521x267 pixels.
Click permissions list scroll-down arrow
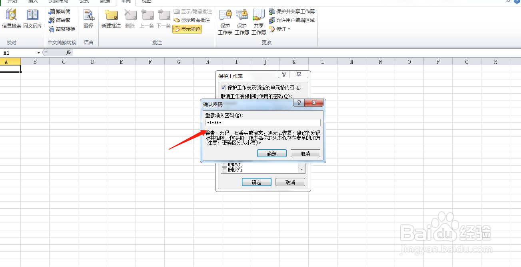pos(301,170)
